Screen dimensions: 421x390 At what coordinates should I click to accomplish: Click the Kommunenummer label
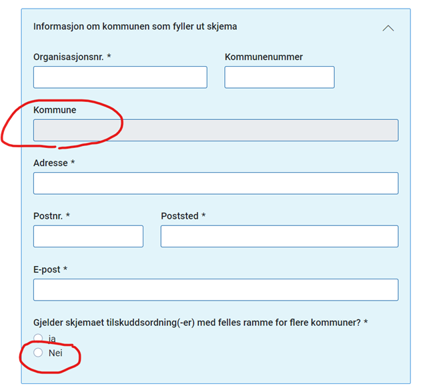click(x=264, y=57)
